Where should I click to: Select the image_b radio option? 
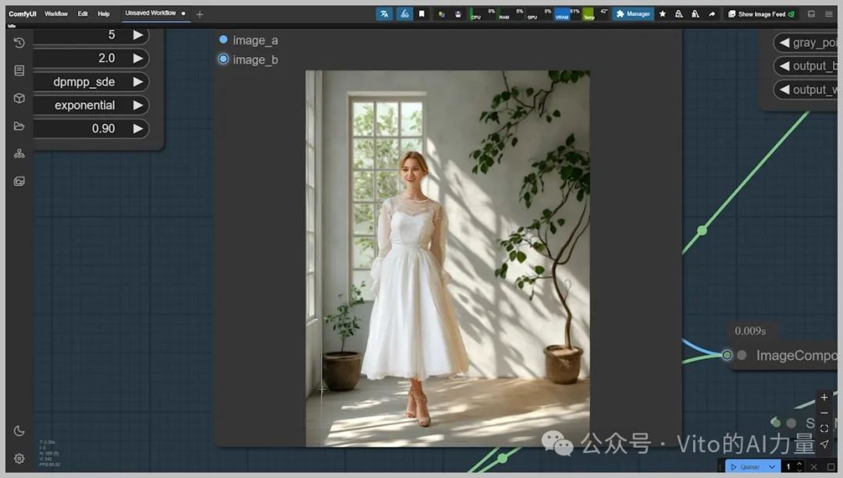pos(223,59)
